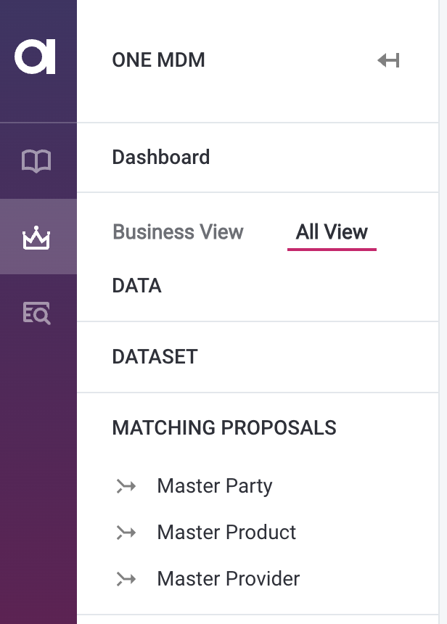Open Master Product matching proposals
The height and width of the screenshot is (624, 447).
point(226,533)
